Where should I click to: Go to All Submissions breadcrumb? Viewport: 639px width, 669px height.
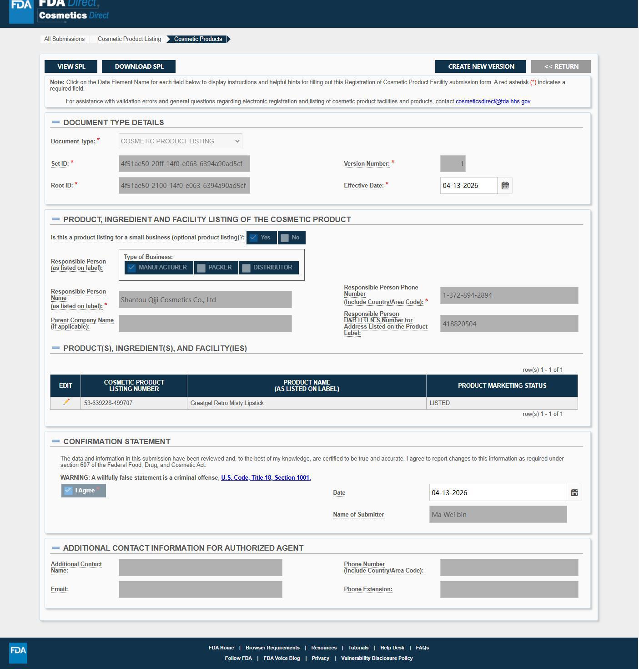click(65, 39)
